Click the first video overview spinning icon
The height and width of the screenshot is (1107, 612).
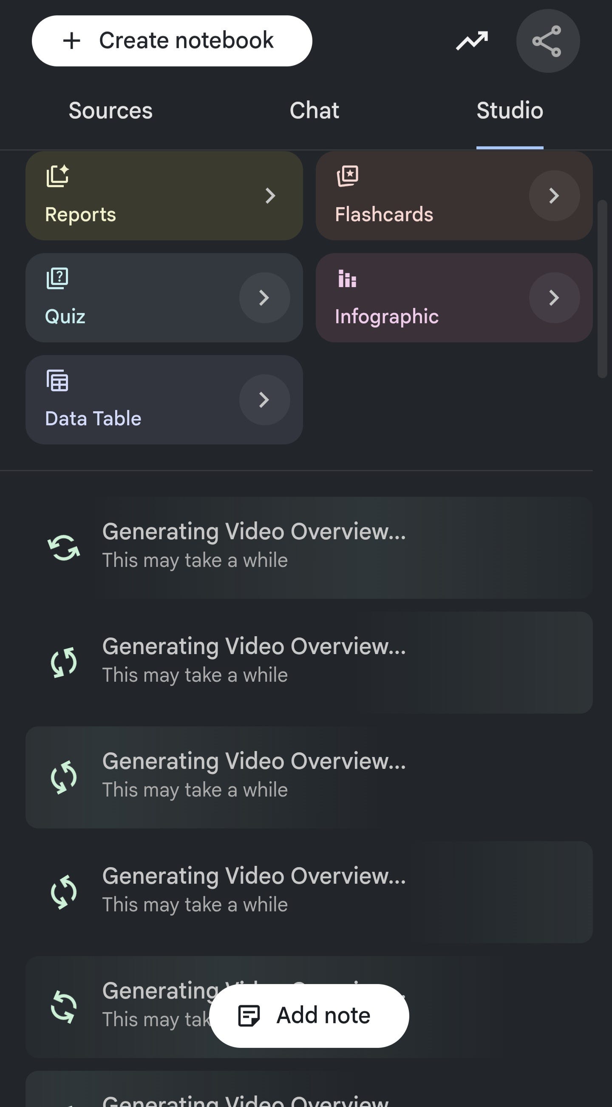click(x=64, y=547)
